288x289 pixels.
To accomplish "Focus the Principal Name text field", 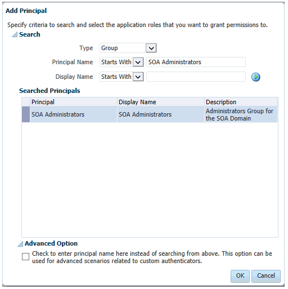I will tap(196, 62).
